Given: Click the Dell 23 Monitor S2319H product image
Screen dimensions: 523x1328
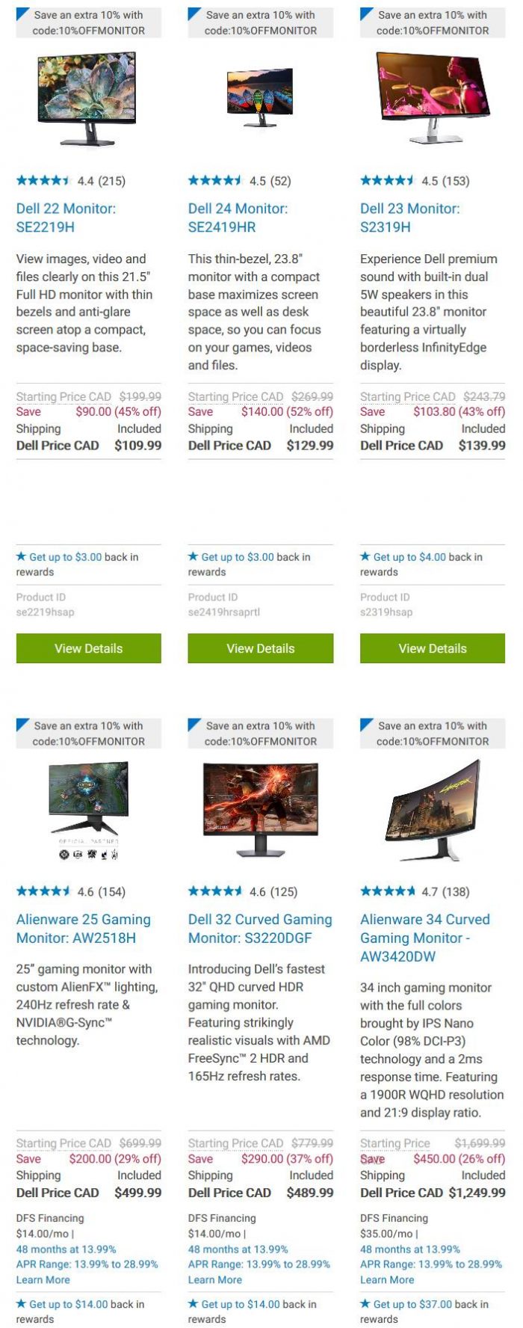Looking at the screenshot, I should tap(433, 97).
